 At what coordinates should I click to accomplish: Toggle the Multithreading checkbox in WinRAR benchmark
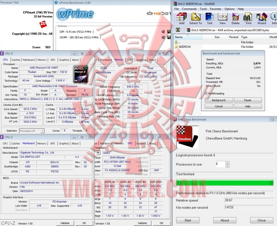click(206, 94)
